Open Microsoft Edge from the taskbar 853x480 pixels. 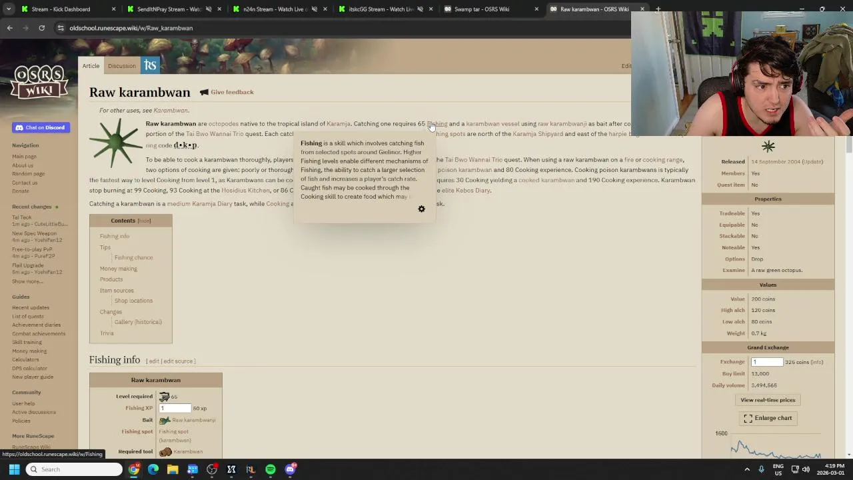[x=153, y=469]
